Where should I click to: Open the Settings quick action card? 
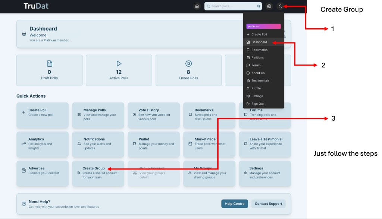click(265, 174)
